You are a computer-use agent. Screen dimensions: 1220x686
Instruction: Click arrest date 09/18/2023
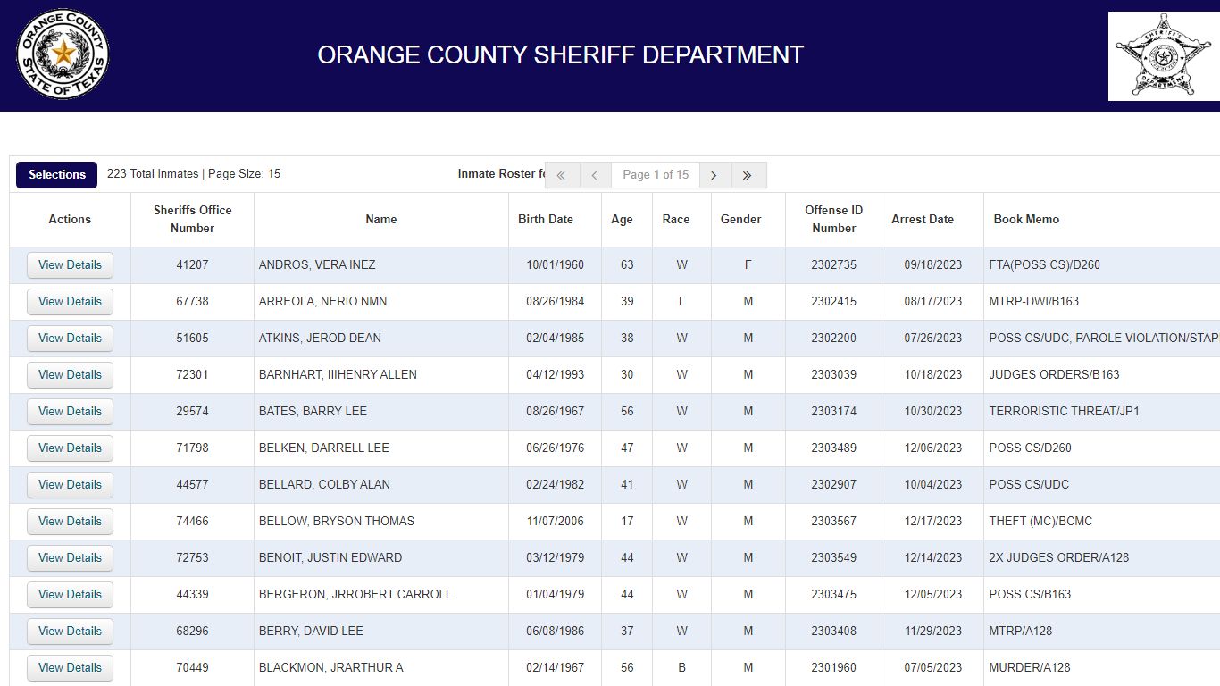click(x=933, y=265)
